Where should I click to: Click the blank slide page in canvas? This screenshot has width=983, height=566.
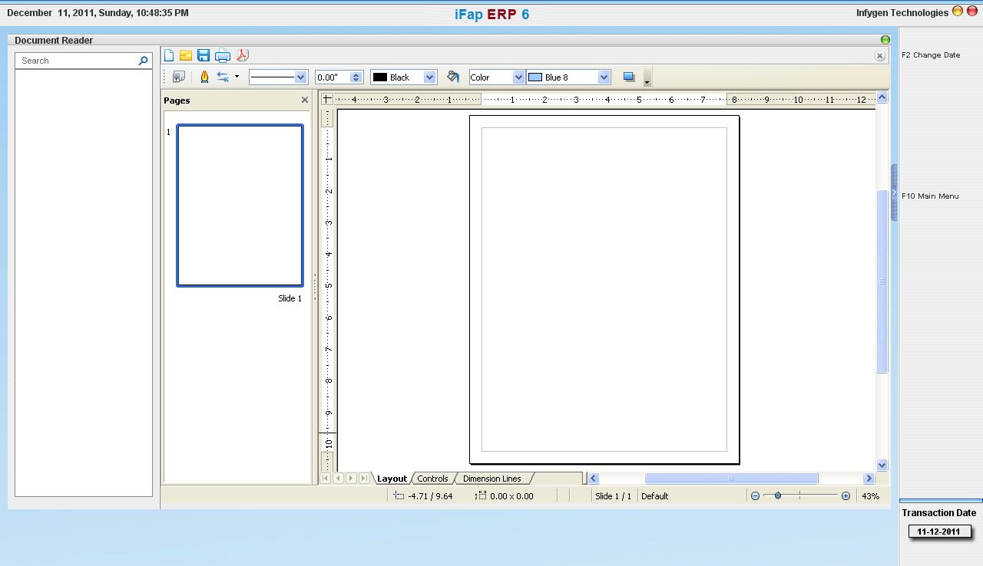tap(604, 290)
